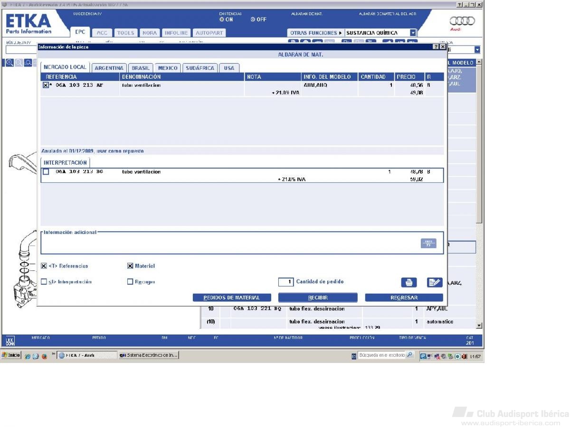The height and width of the screenshot is (427, 570).
Task: Open the Brasil market tab
Action: point(141,68)
